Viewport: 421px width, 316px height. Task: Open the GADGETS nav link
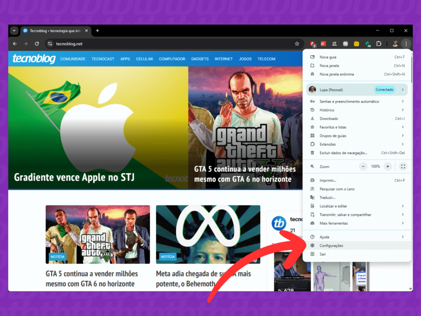tap(200, 59)
